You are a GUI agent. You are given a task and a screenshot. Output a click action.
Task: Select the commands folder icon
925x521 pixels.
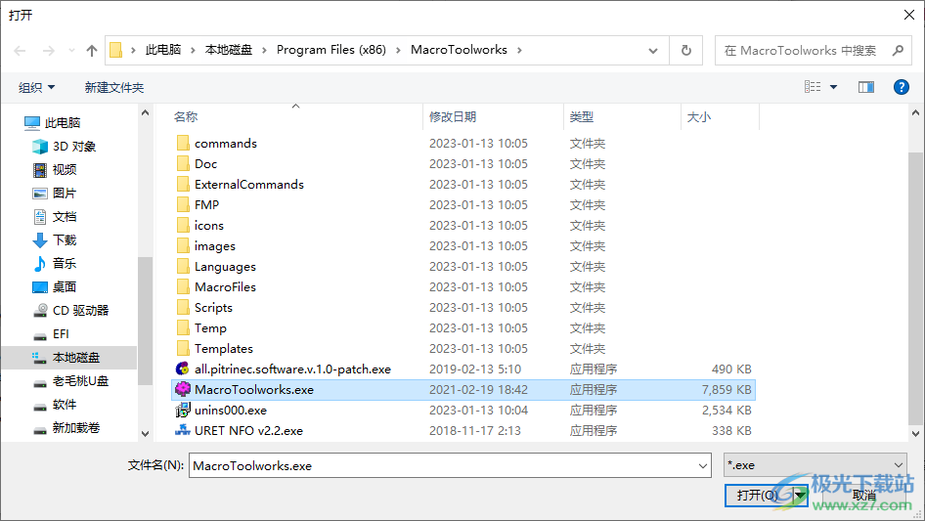pos(183,144)
